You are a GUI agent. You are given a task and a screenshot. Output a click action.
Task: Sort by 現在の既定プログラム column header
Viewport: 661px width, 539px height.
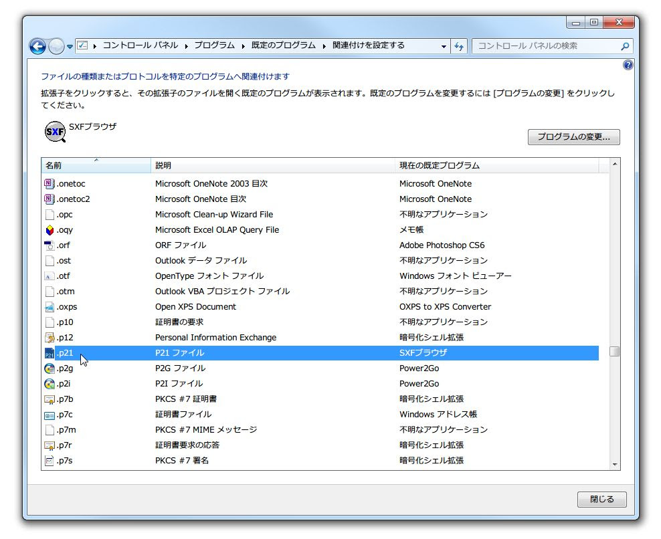497,165
